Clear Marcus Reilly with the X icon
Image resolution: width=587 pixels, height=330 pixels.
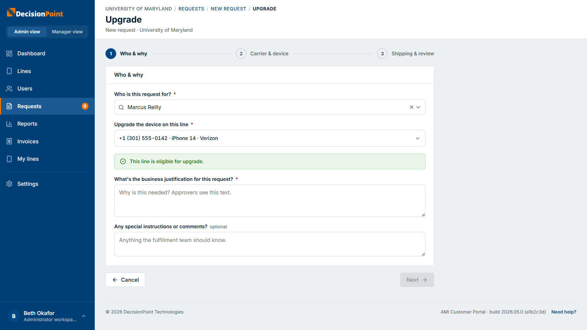point(412,107)
